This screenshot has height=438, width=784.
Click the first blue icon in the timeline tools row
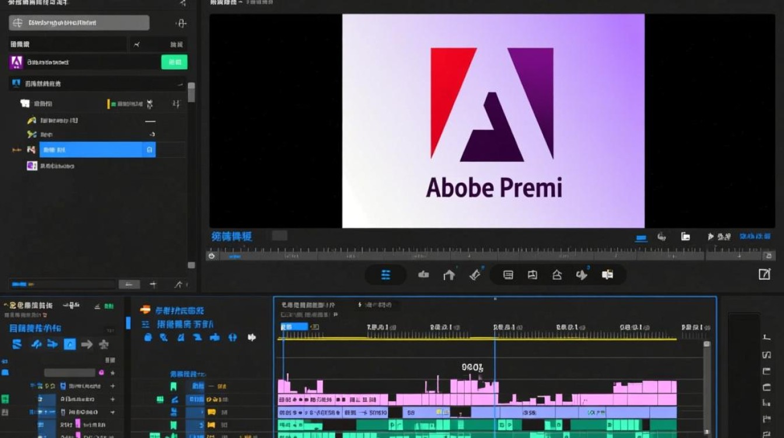148,337
